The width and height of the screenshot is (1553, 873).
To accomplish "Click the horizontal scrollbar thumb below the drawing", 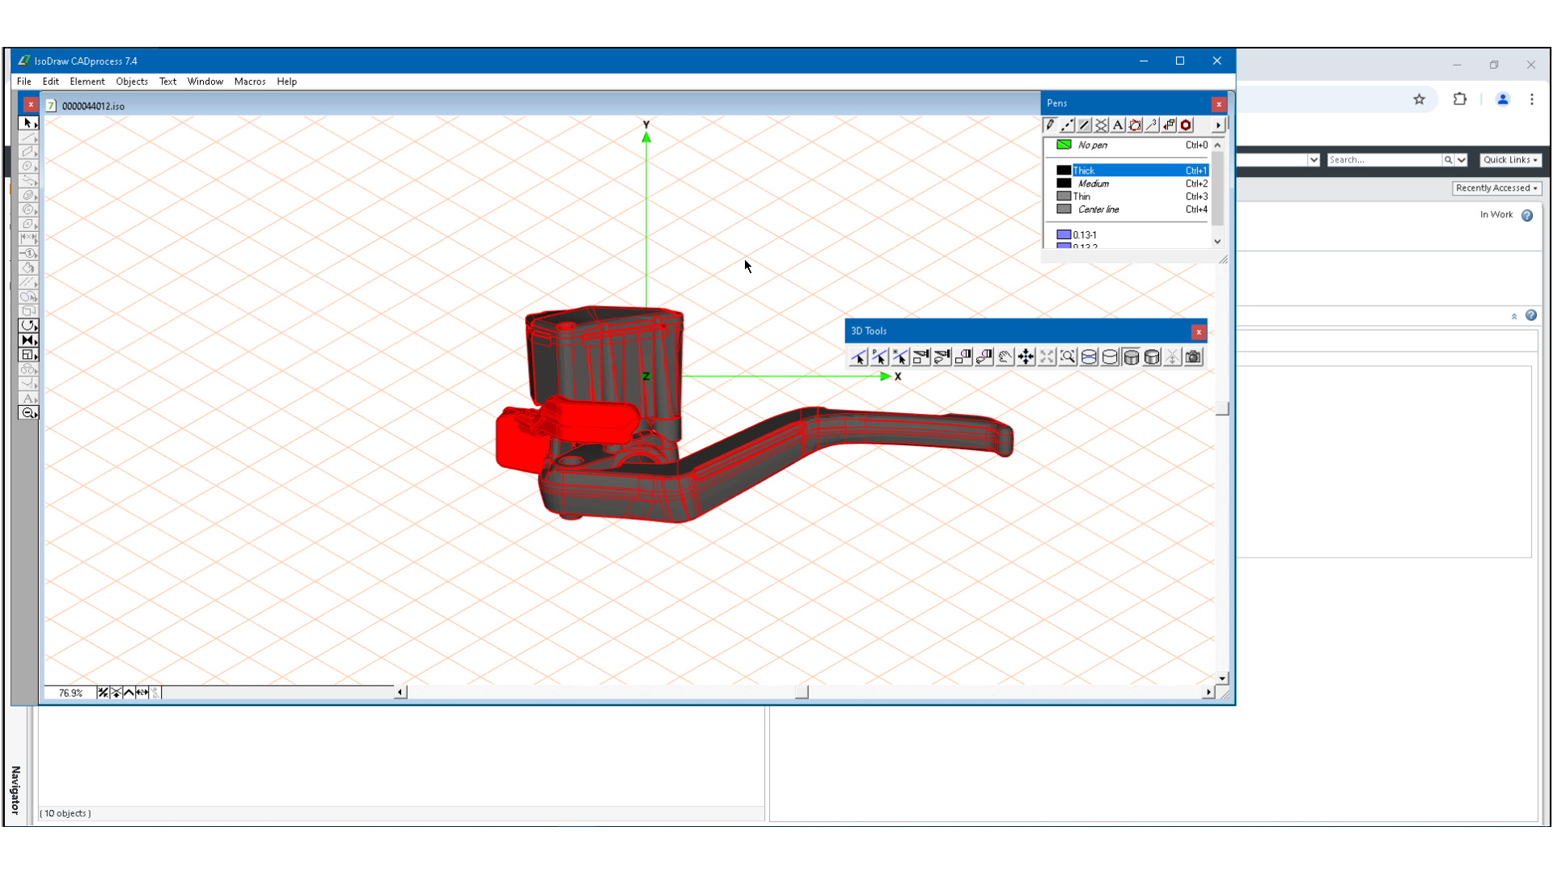I will [x=802, y=692].
